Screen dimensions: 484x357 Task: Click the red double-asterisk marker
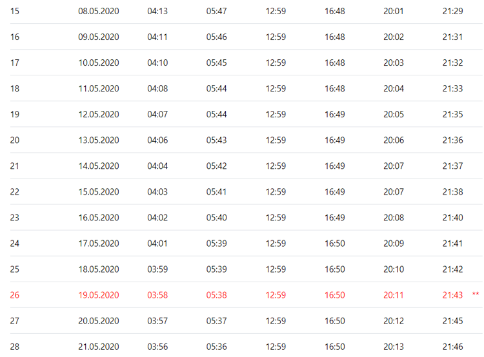[476, 295]
